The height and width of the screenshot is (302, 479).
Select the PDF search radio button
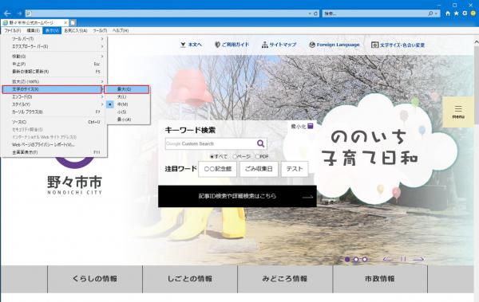[257, 156]
